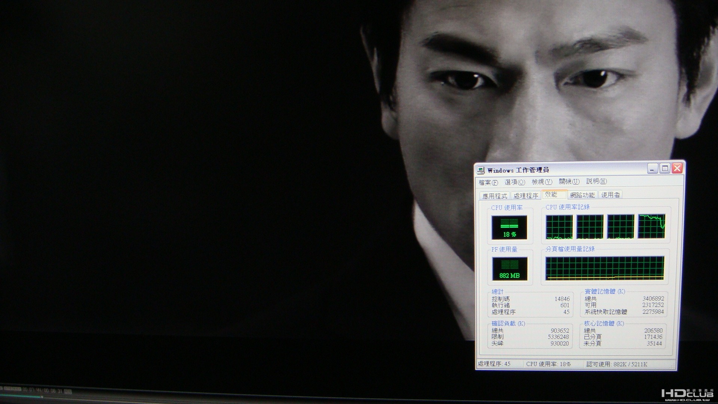This screenshot has height=404, width=718.
Task: Click the fourth CPU core history graph
Action: [x=651, y=226]
